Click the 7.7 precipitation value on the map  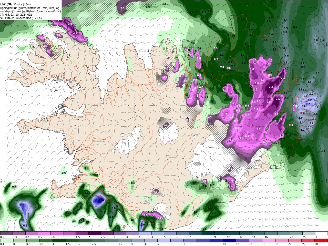[308, 104]
